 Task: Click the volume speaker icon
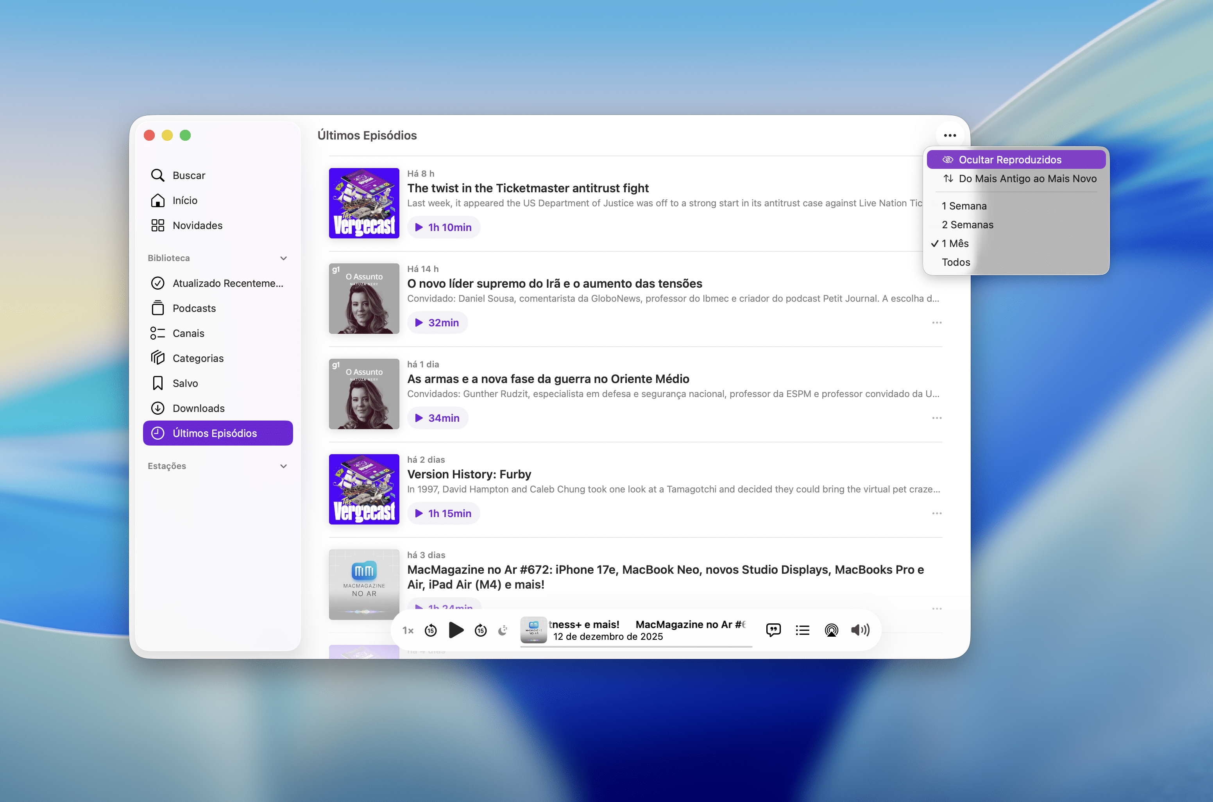[860, 630]
